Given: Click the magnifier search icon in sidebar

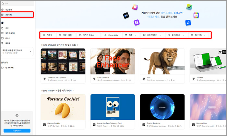Looking at the screenshot, I should 3,4.
